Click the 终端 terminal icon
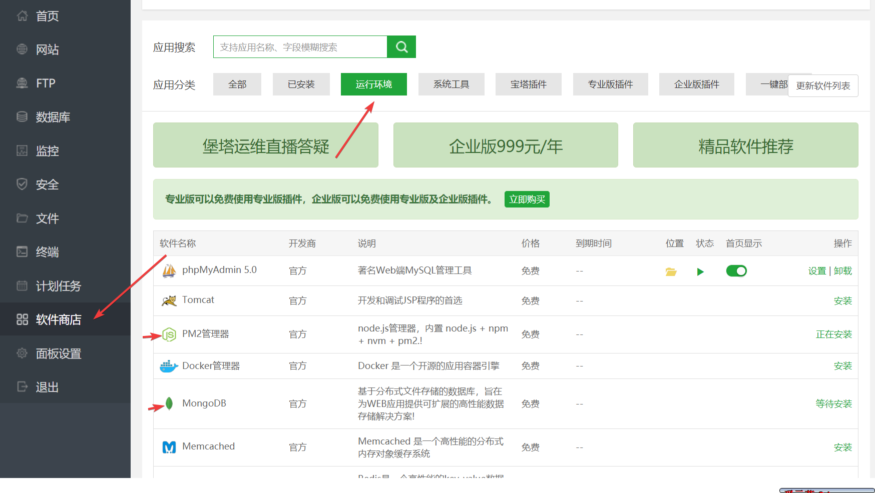This screenshot has height=493, width=875. (22, 251)
